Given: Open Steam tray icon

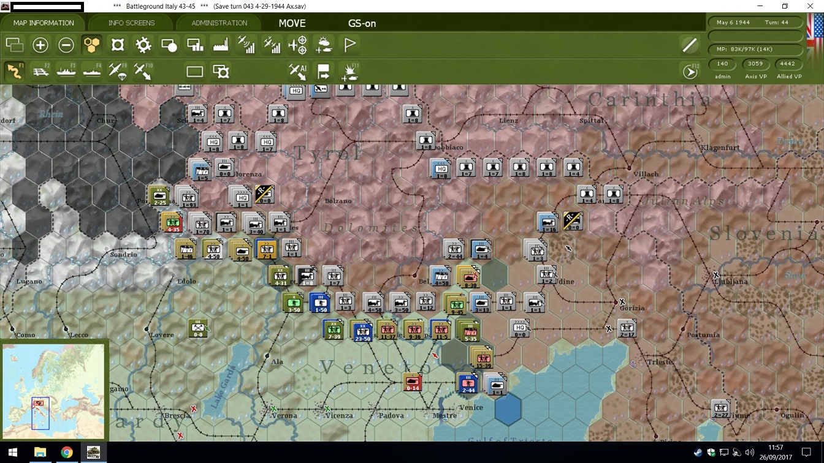Looking at the screenshot, I should [698, 453].
